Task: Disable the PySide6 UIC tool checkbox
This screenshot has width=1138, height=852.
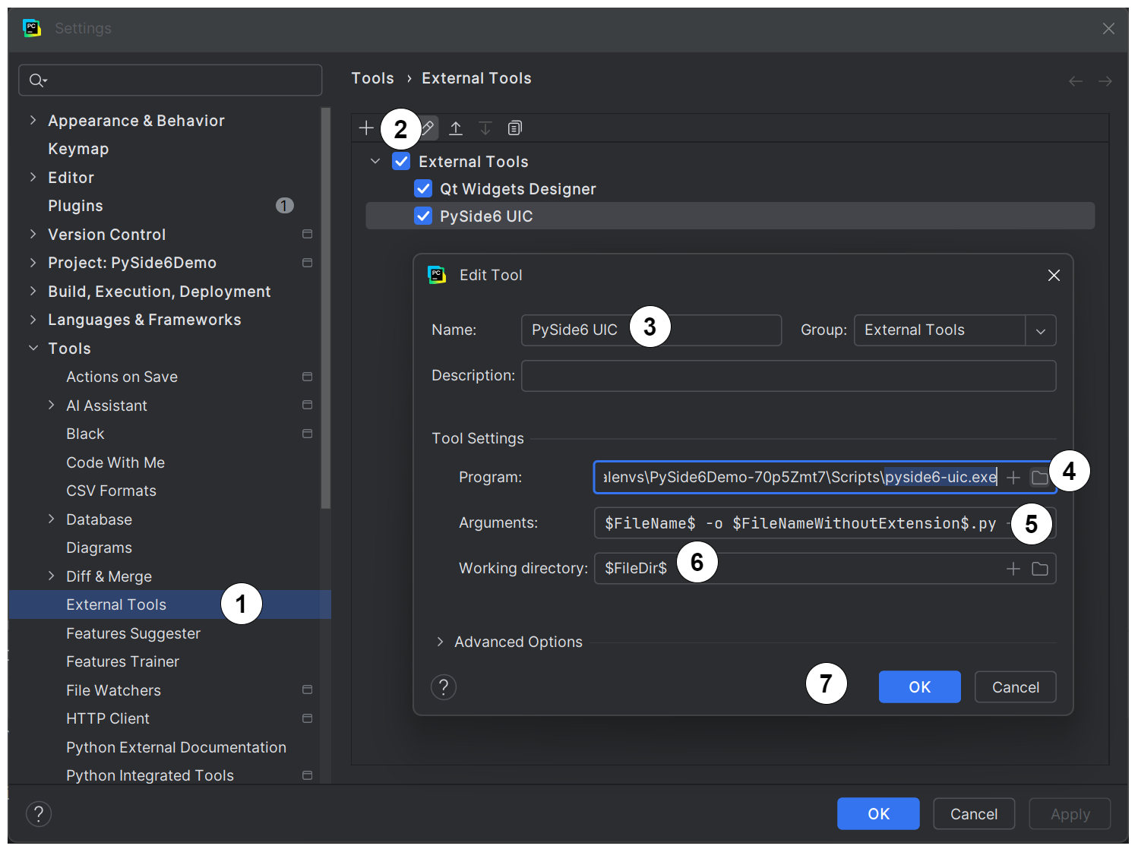Action: tap(423, 216)
